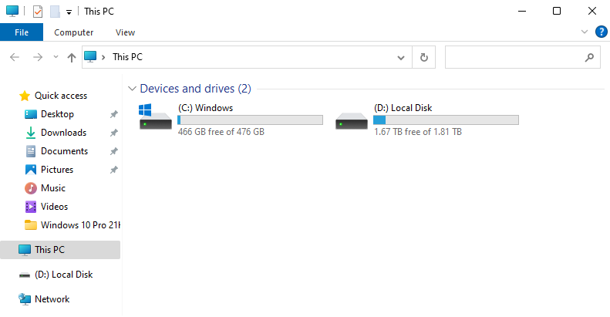The width and height of the screenshot is (610, 317).
Task: Expand the ribbon with chevron arrow
Action: point(584,32)
